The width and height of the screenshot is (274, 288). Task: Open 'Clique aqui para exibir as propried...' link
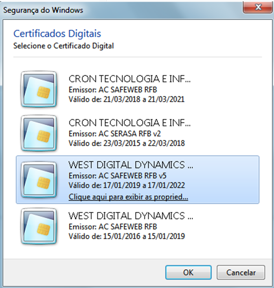[128, 197]
